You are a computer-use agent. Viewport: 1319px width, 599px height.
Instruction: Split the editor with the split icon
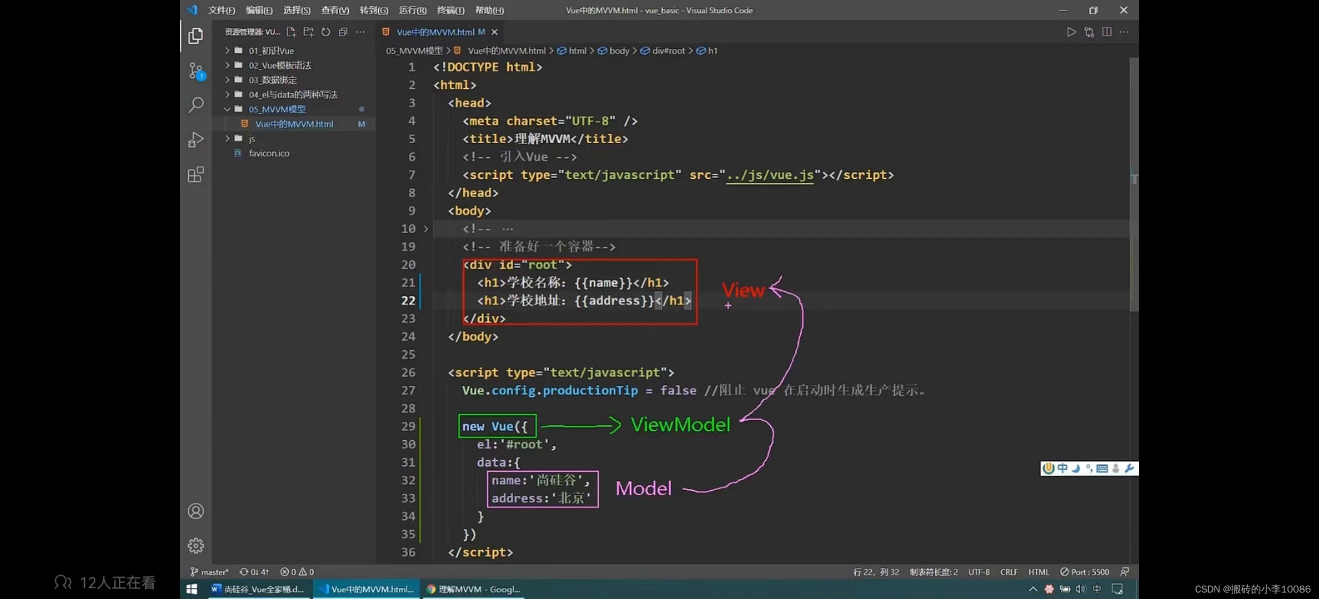1107,32
